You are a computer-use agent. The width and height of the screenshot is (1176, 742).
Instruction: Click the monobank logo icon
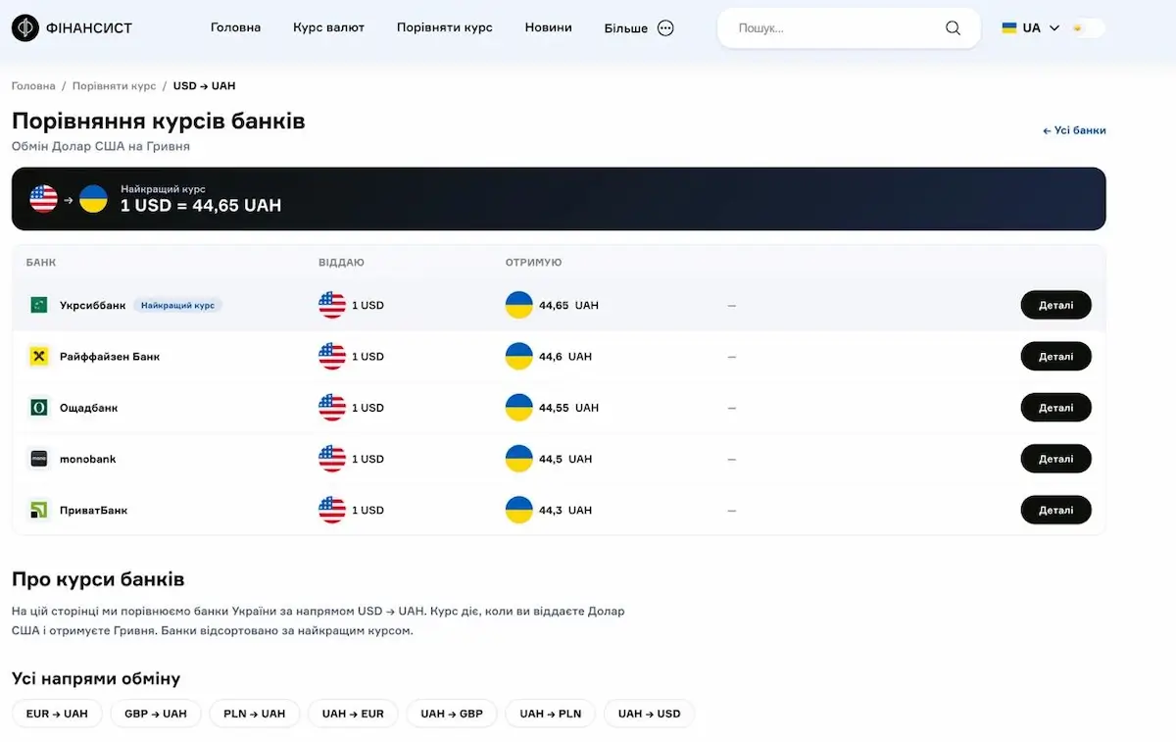pos(39,459)
